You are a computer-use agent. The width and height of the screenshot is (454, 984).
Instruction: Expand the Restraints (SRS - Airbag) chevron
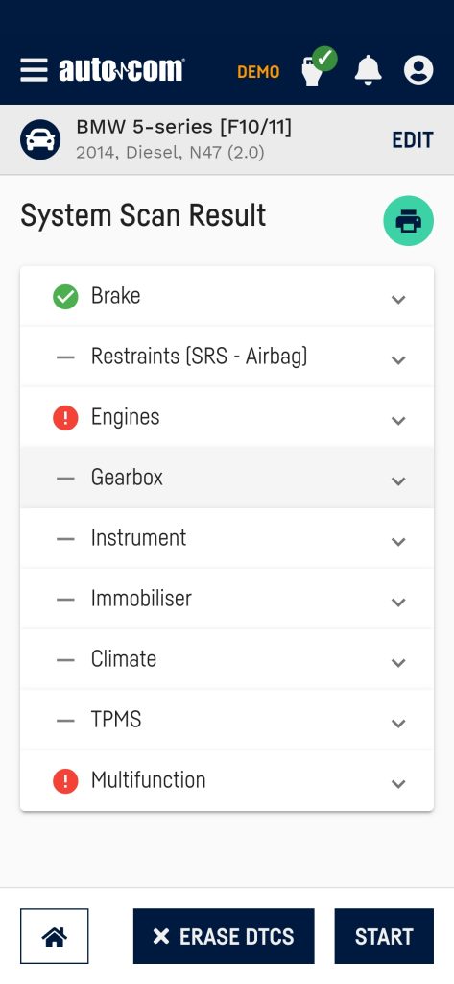[398, 359]
